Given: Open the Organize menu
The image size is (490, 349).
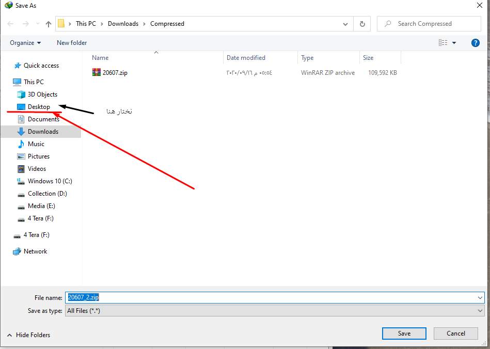Looking at the screenshot, I should (x=25, y=43).
